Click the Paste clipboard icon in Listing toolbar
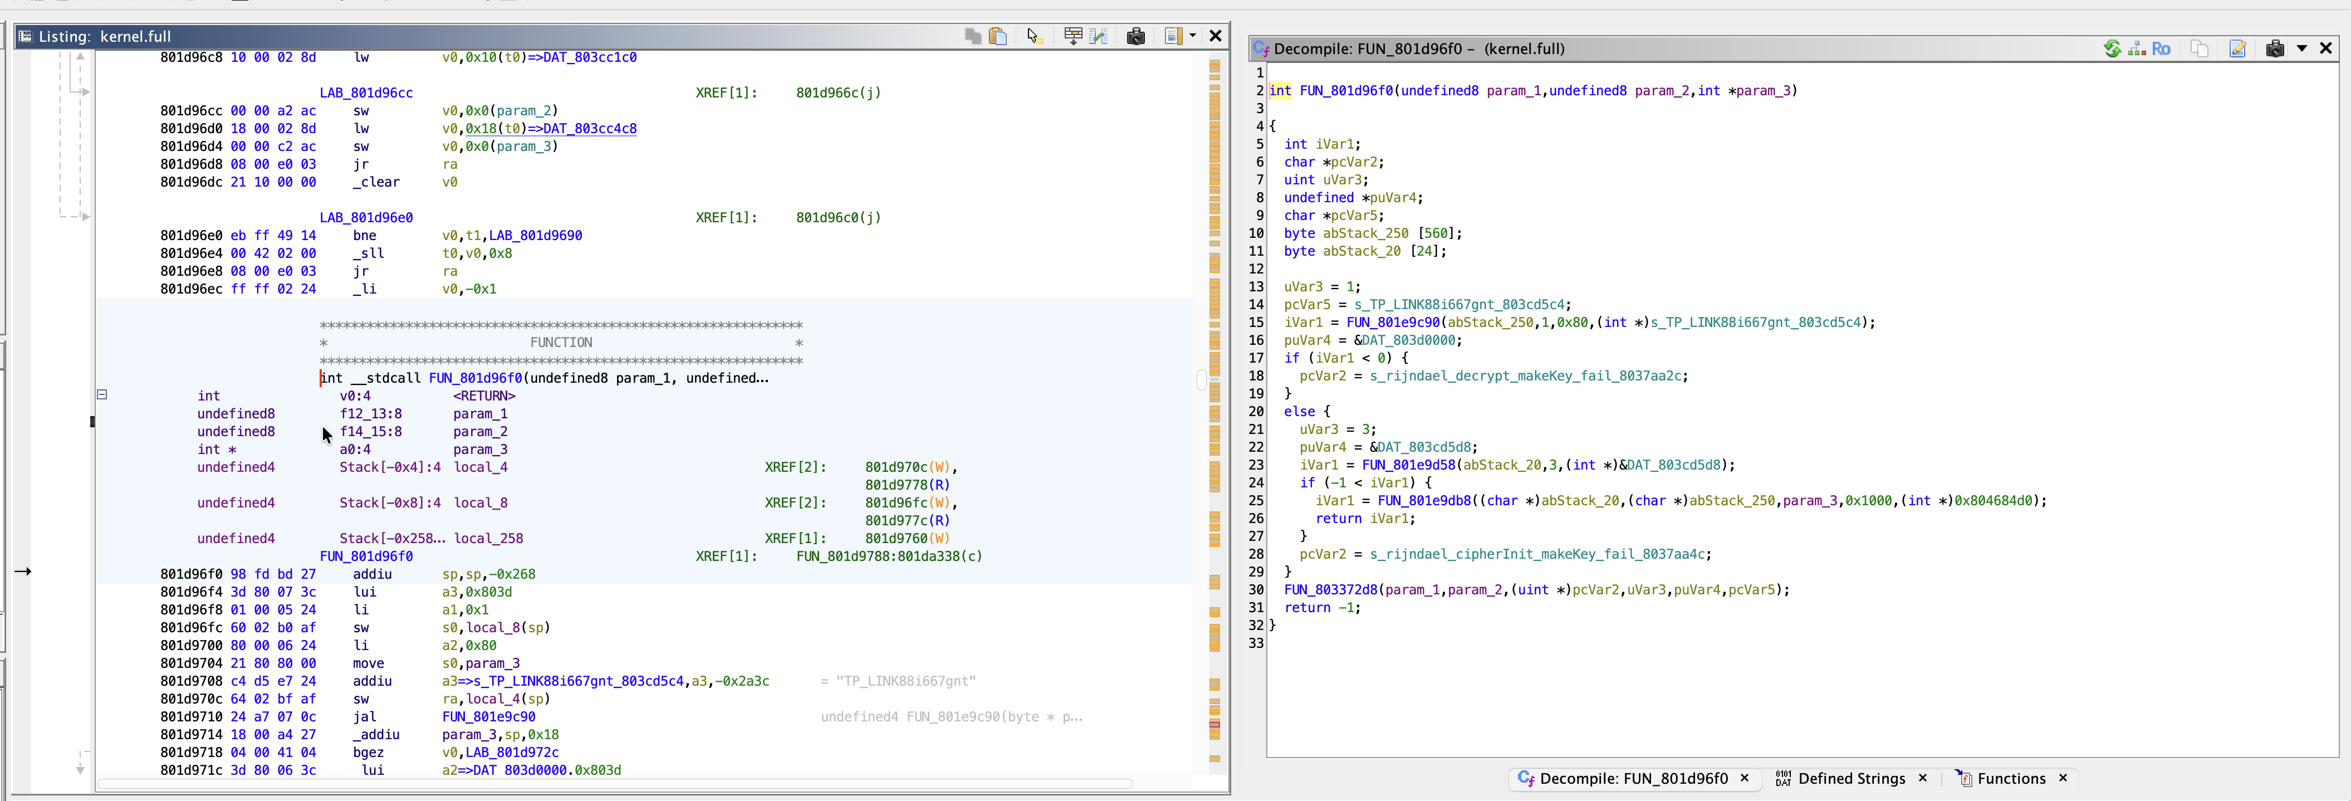 point(997,37)
